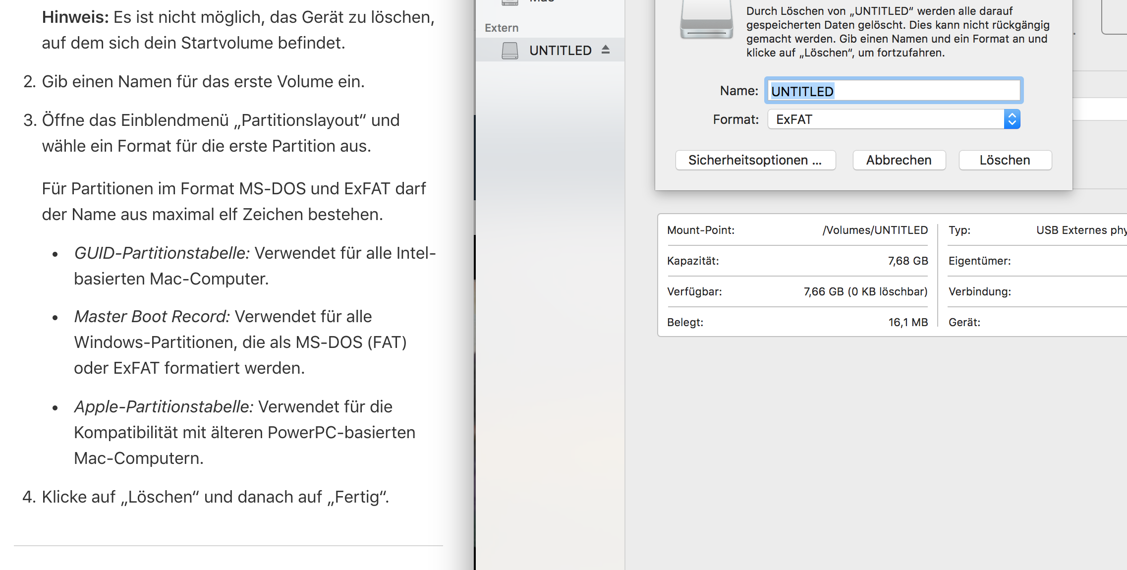Viewport: 1127px width, 570px height.
Task: Click the Kapazität 7,68 GB row
Action: point(797,261)
